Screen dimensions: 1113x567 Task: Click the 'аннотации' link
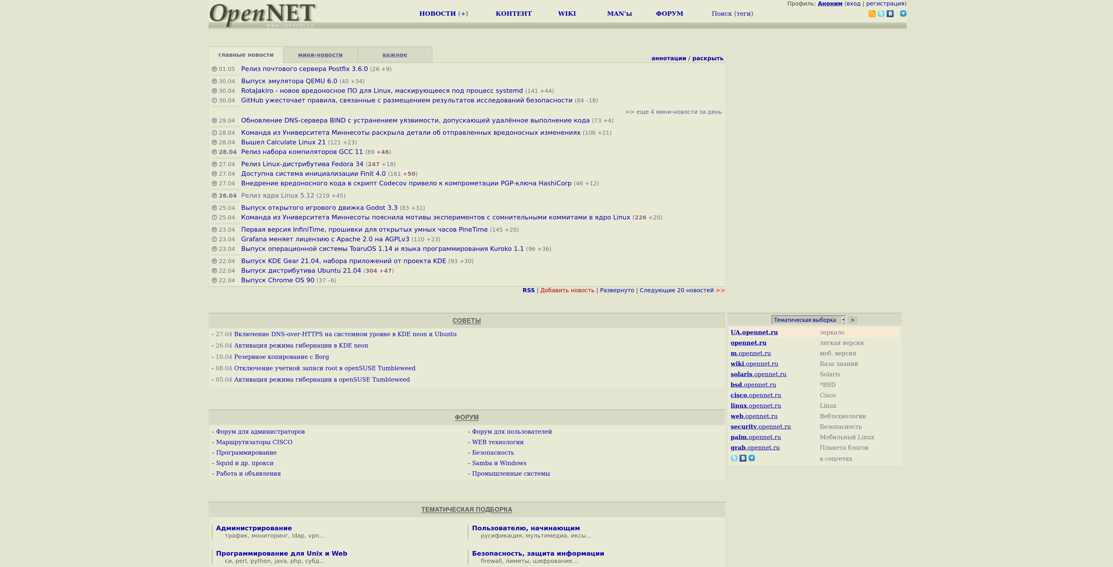pyautogui.click(x=668, y=58)
